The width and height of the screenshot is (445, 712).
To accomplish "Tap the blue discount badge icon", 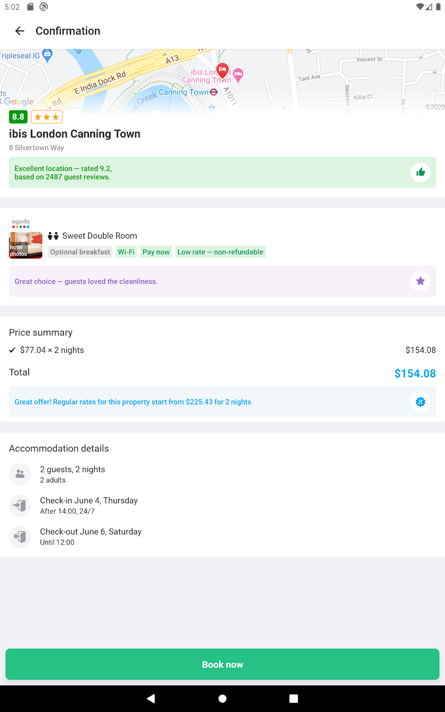I will (x=420, y=402).
